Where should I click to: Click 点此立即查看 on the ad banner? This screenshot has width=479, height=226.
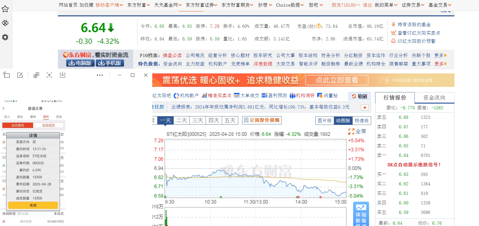337,80
